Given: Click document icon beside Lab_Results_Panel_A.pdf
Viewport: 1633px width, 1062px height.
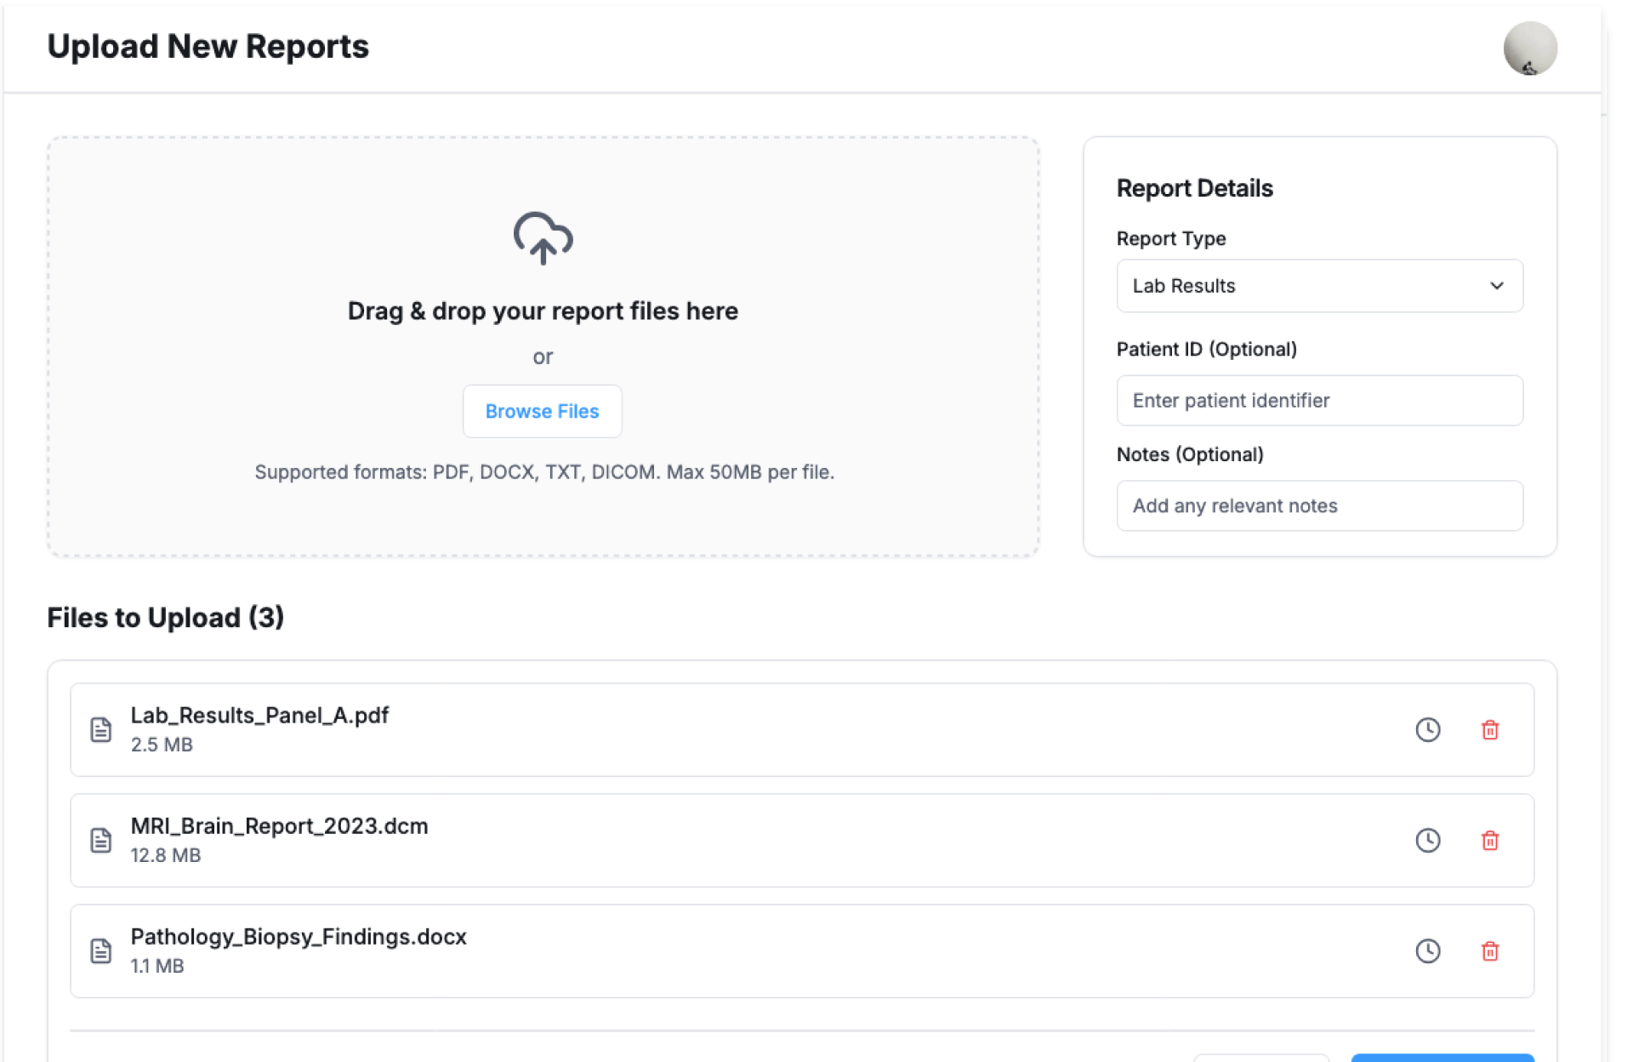Looking at the screenshot, I should tap(101, 730).
